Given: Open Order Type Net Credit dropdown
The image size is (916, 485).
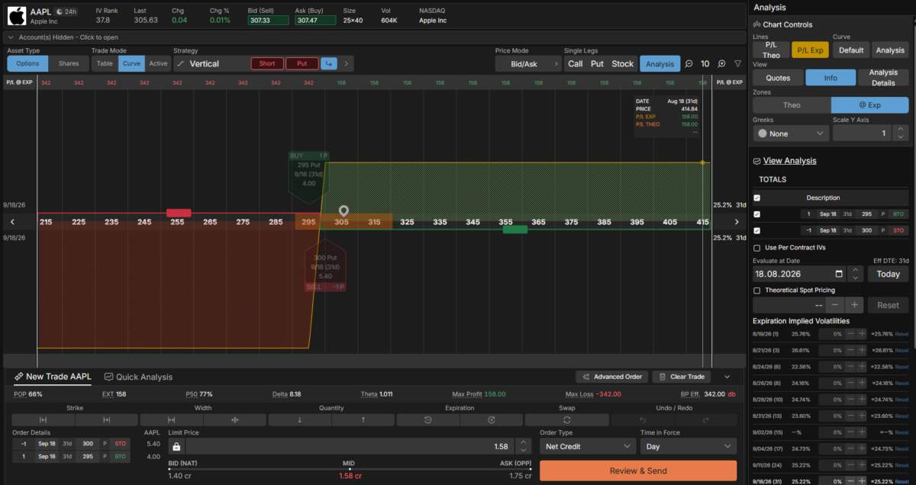Looking at the screenshot, I should pos(587,447).
